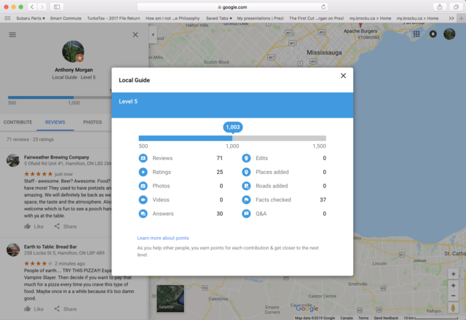Click the Reviews icon in the dialog
The height and width of the screenshot is (320, 466).
click(143, 159)
